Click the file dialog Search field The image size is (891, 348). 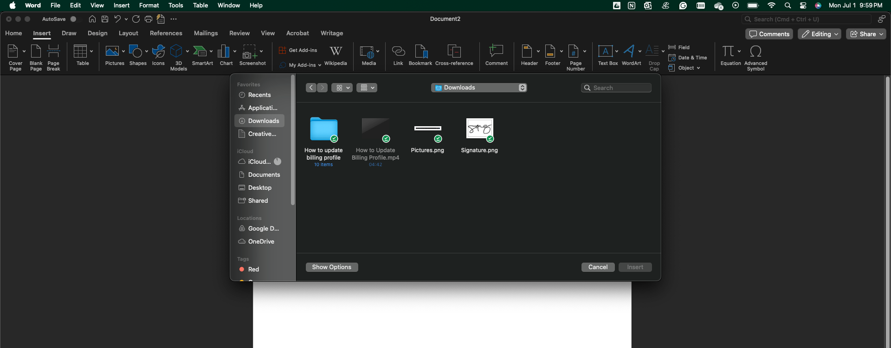pyautogui.click(x=616, y=88)
